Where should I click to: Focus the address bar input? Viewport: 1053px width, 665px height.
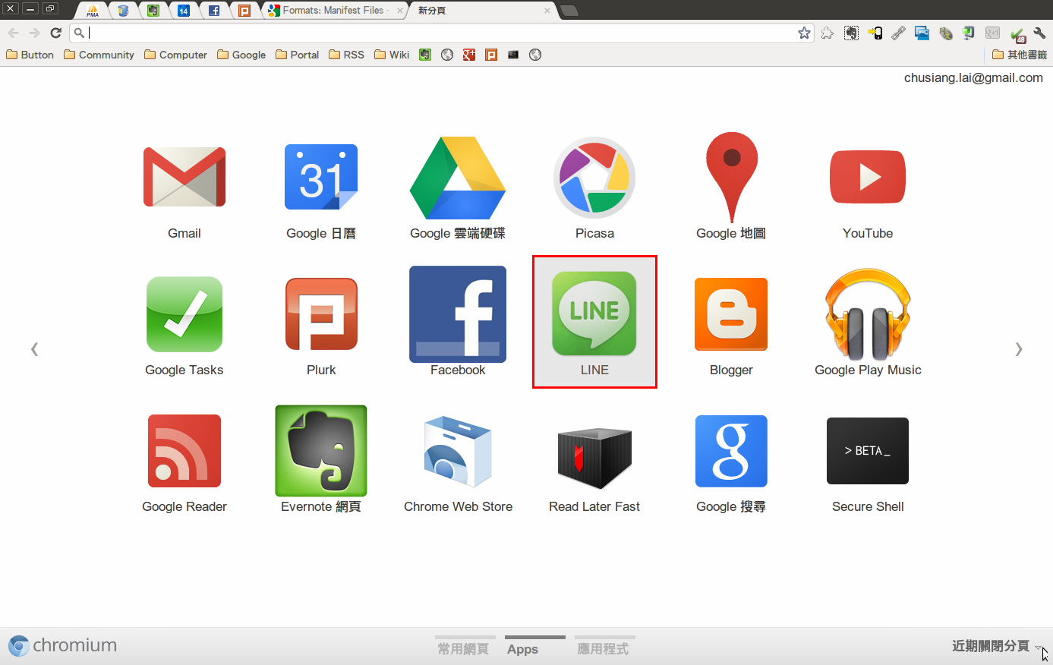click(x=440, y=33)
